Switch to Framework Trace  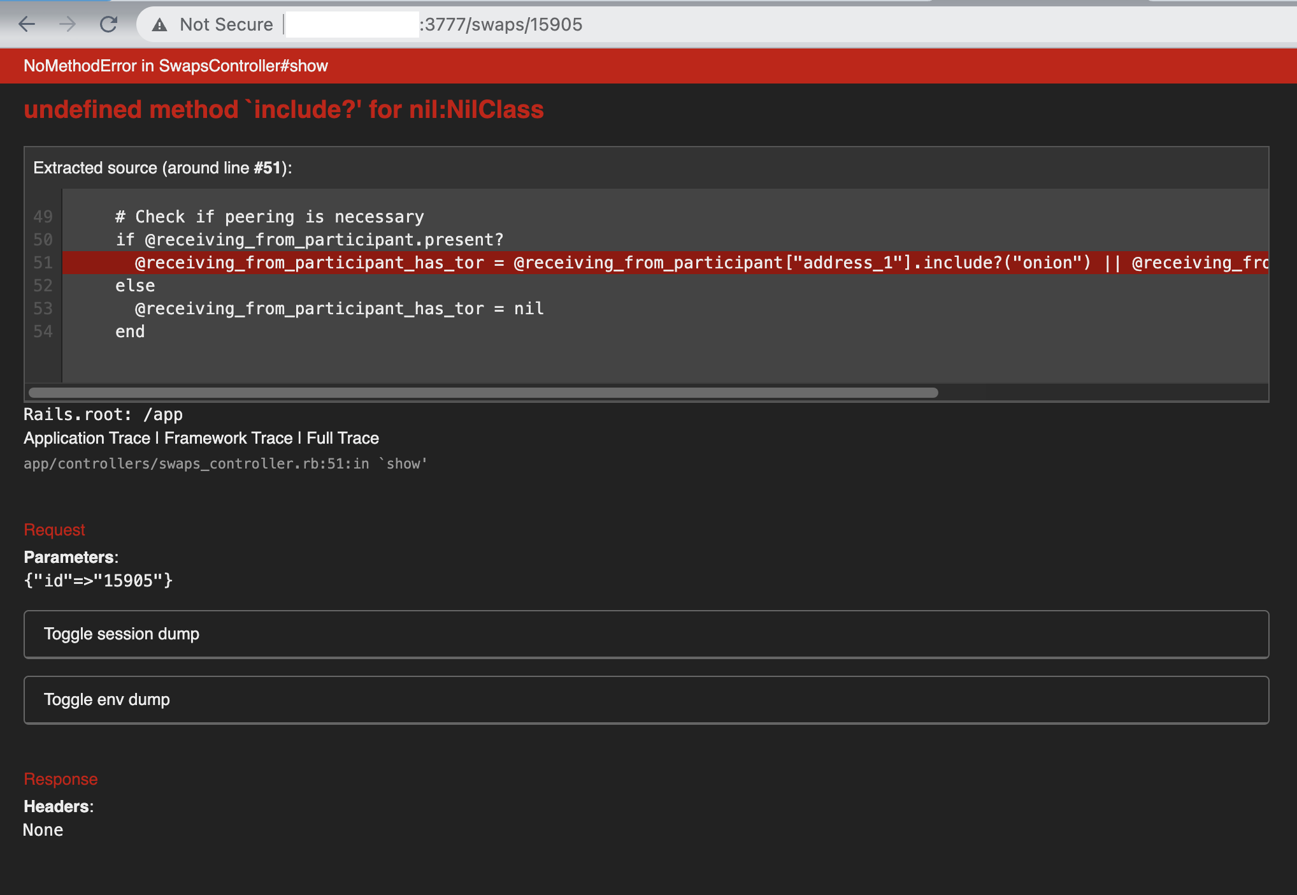(x=228, y=438)
